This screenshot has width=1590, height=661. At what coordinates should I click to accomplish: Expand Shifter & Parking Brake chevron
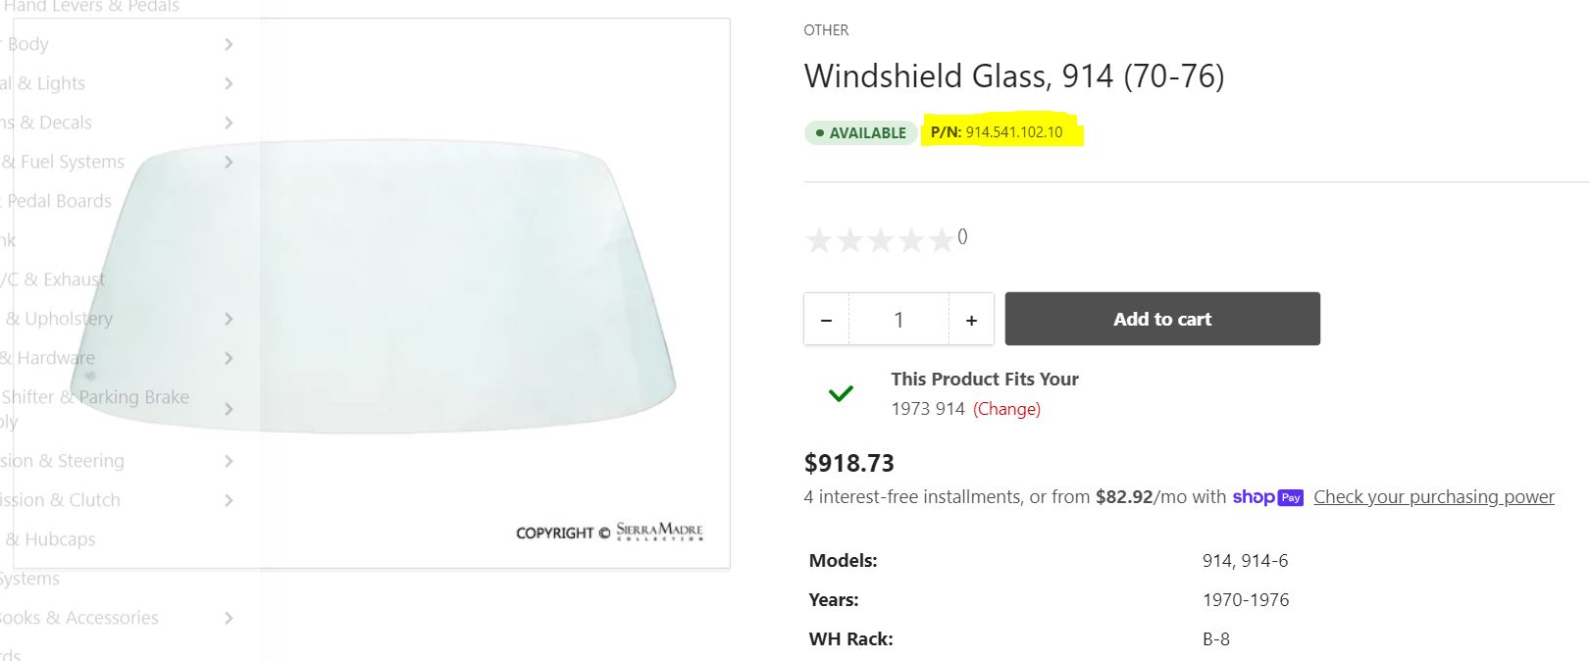tap(229, 409)
